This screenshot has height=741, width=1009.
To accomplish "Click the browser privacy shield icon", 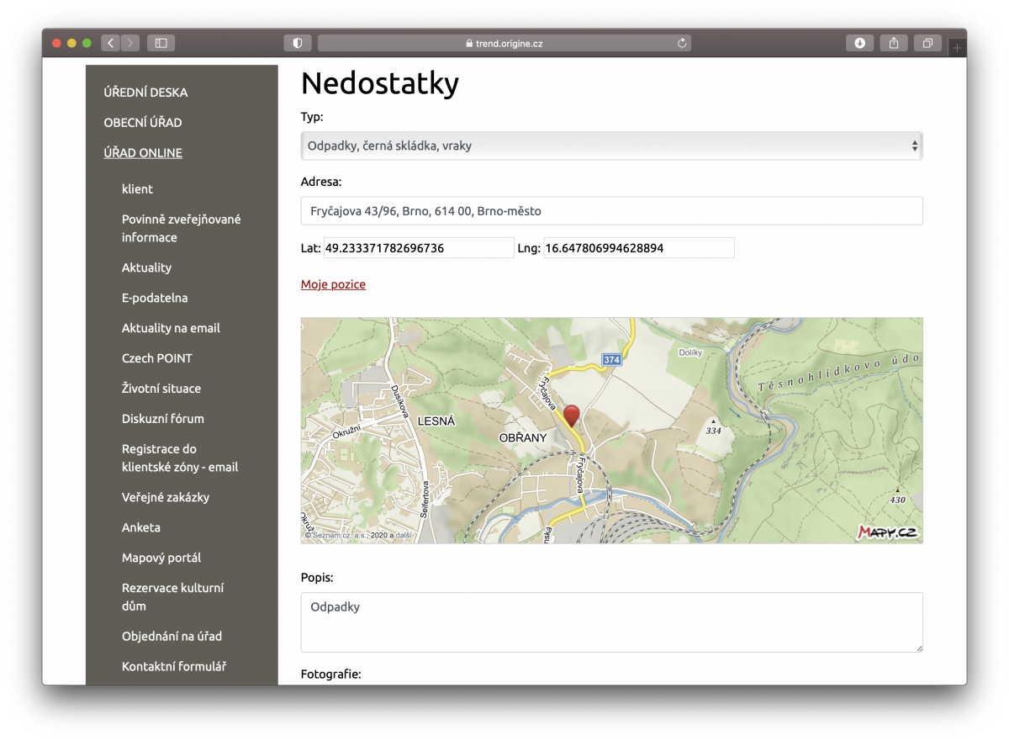I will point(297,42).
